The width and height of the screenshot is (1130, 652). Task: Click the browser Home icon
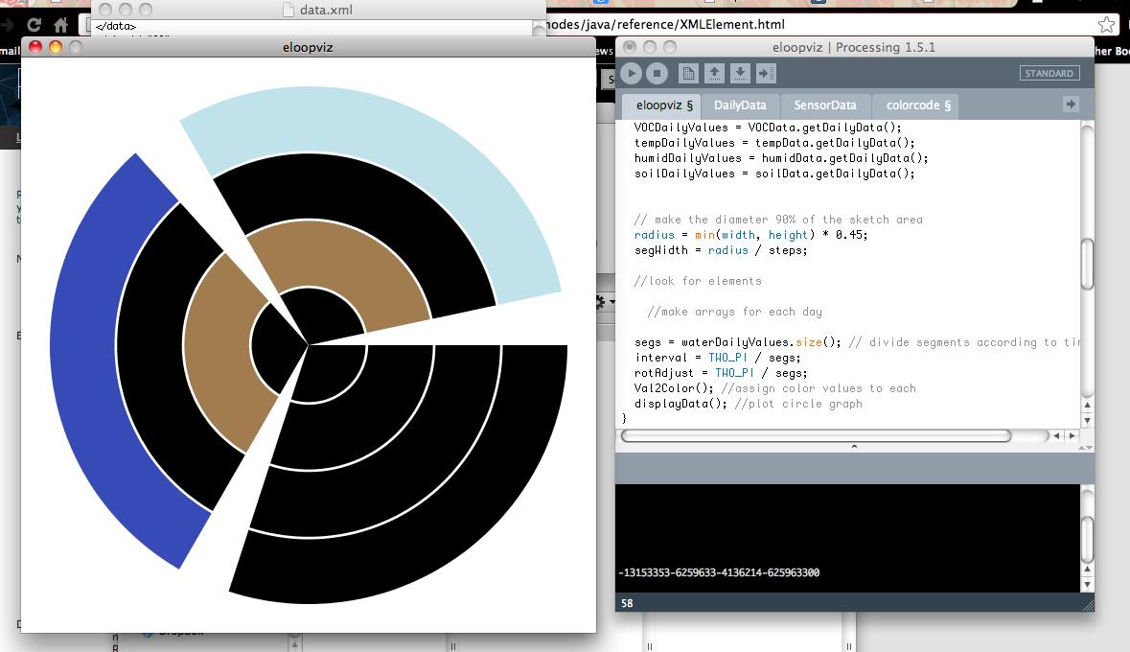click(61, 25)
